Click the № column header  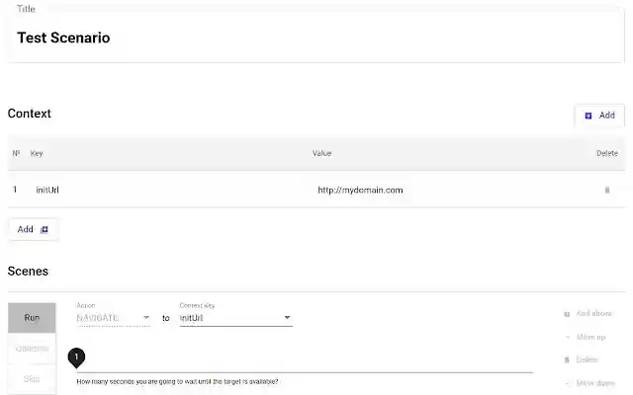(x=16, y=153)
